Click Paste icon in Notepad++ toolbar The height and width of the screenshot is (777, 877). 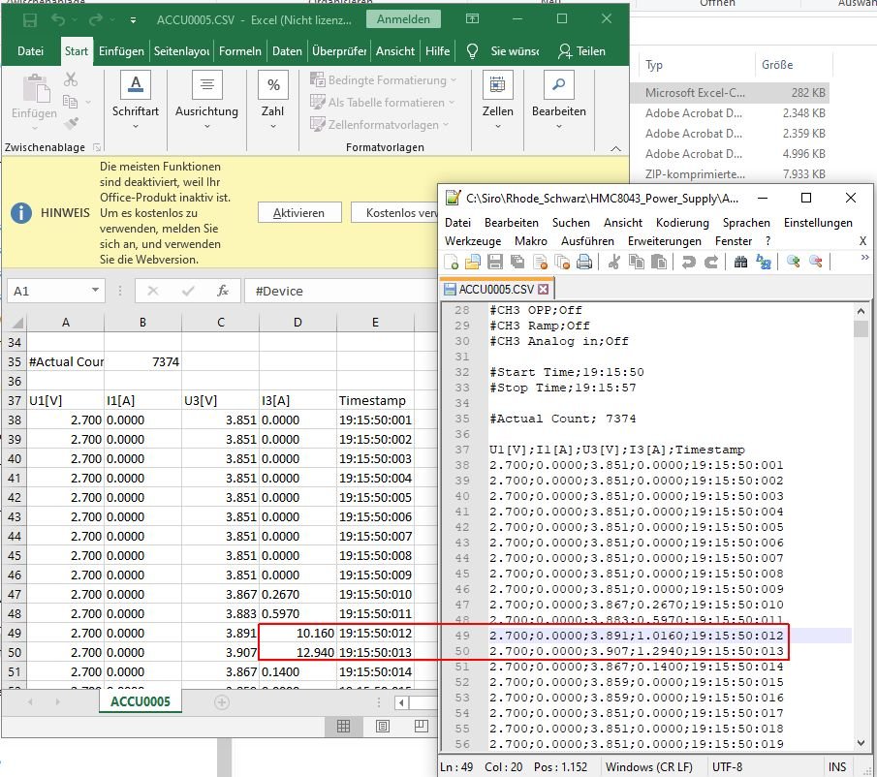[x=659, y=262]
